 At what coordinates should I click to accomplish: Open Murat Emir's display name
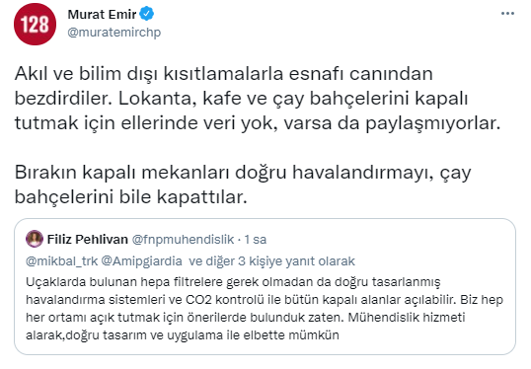point(102,15)
